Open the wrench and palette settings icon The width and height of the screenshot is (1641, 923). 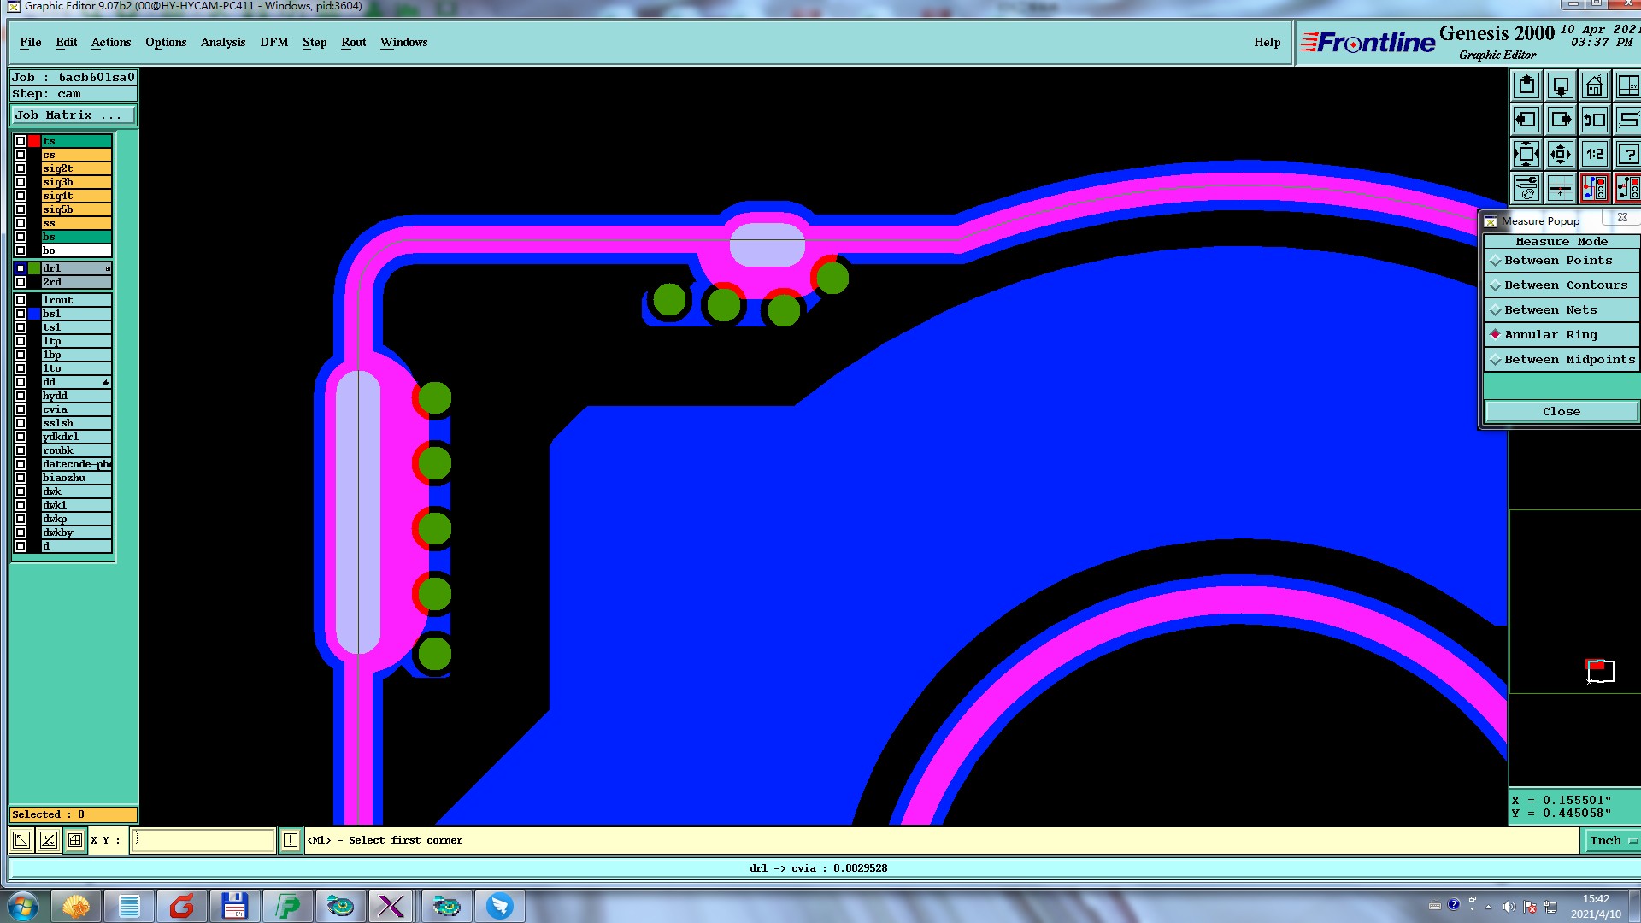[x=1526, y=187]
